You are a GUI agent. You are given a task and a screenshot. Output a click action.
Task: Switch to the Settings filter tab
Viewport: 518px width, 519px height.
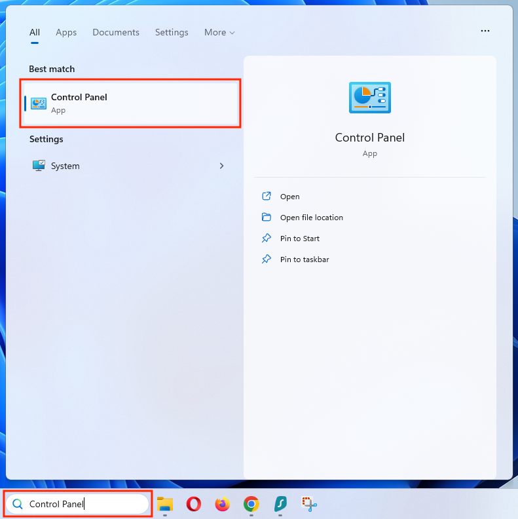click(172, 32)
